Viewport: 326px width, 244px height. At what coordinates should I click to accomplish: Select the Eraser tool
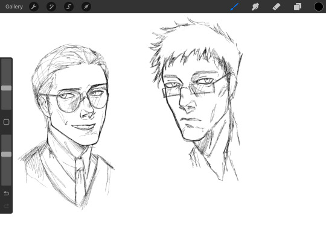pos(276,7)
